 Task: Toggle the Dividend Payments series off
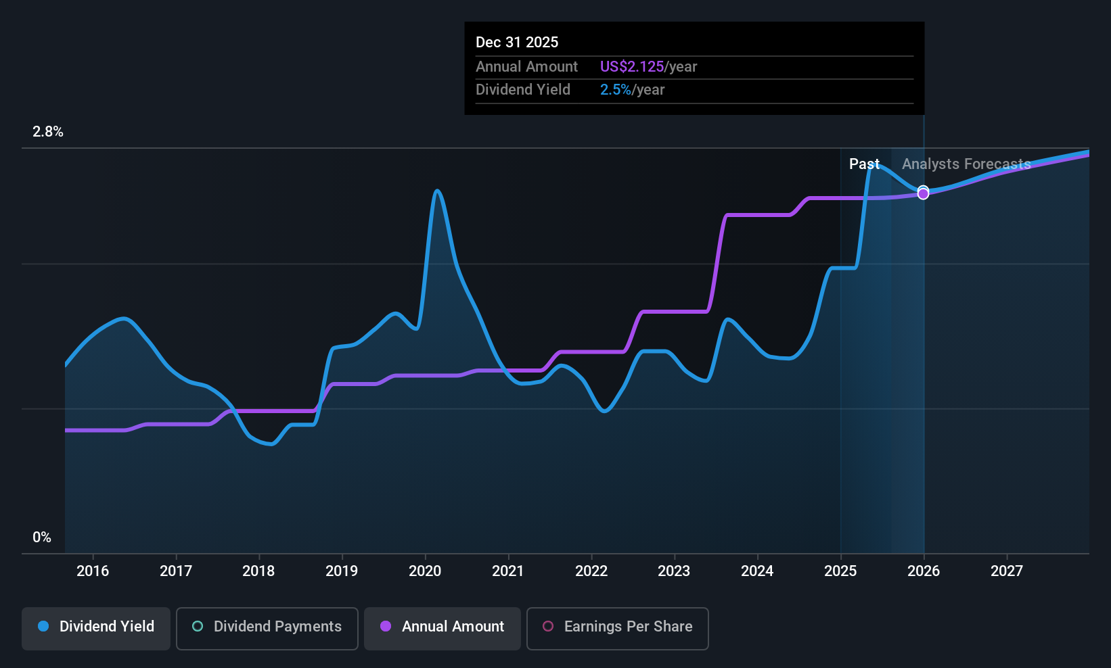(x=267, y=627)
